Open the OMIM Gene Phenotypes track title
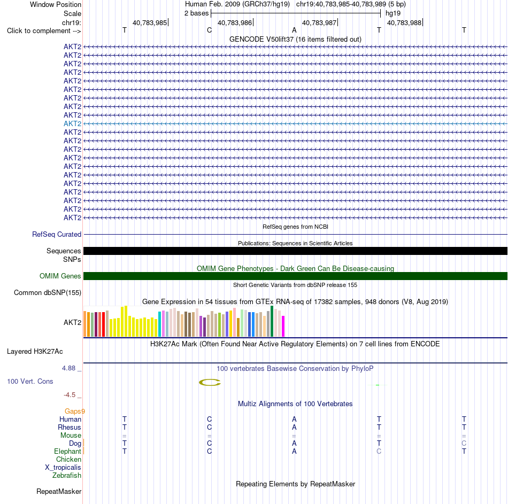 [295, 268]
